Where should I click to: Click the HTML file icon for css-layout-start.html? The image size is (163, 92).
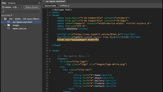8,22
